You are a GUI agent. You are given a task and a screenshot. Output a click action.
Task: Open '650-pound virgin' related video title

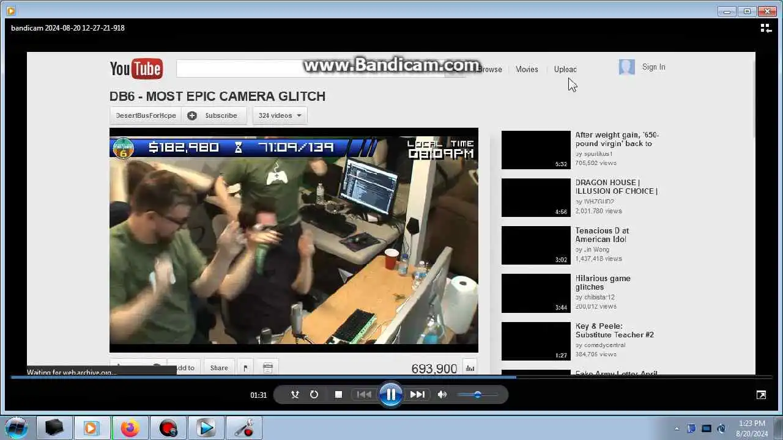point(617,139)
